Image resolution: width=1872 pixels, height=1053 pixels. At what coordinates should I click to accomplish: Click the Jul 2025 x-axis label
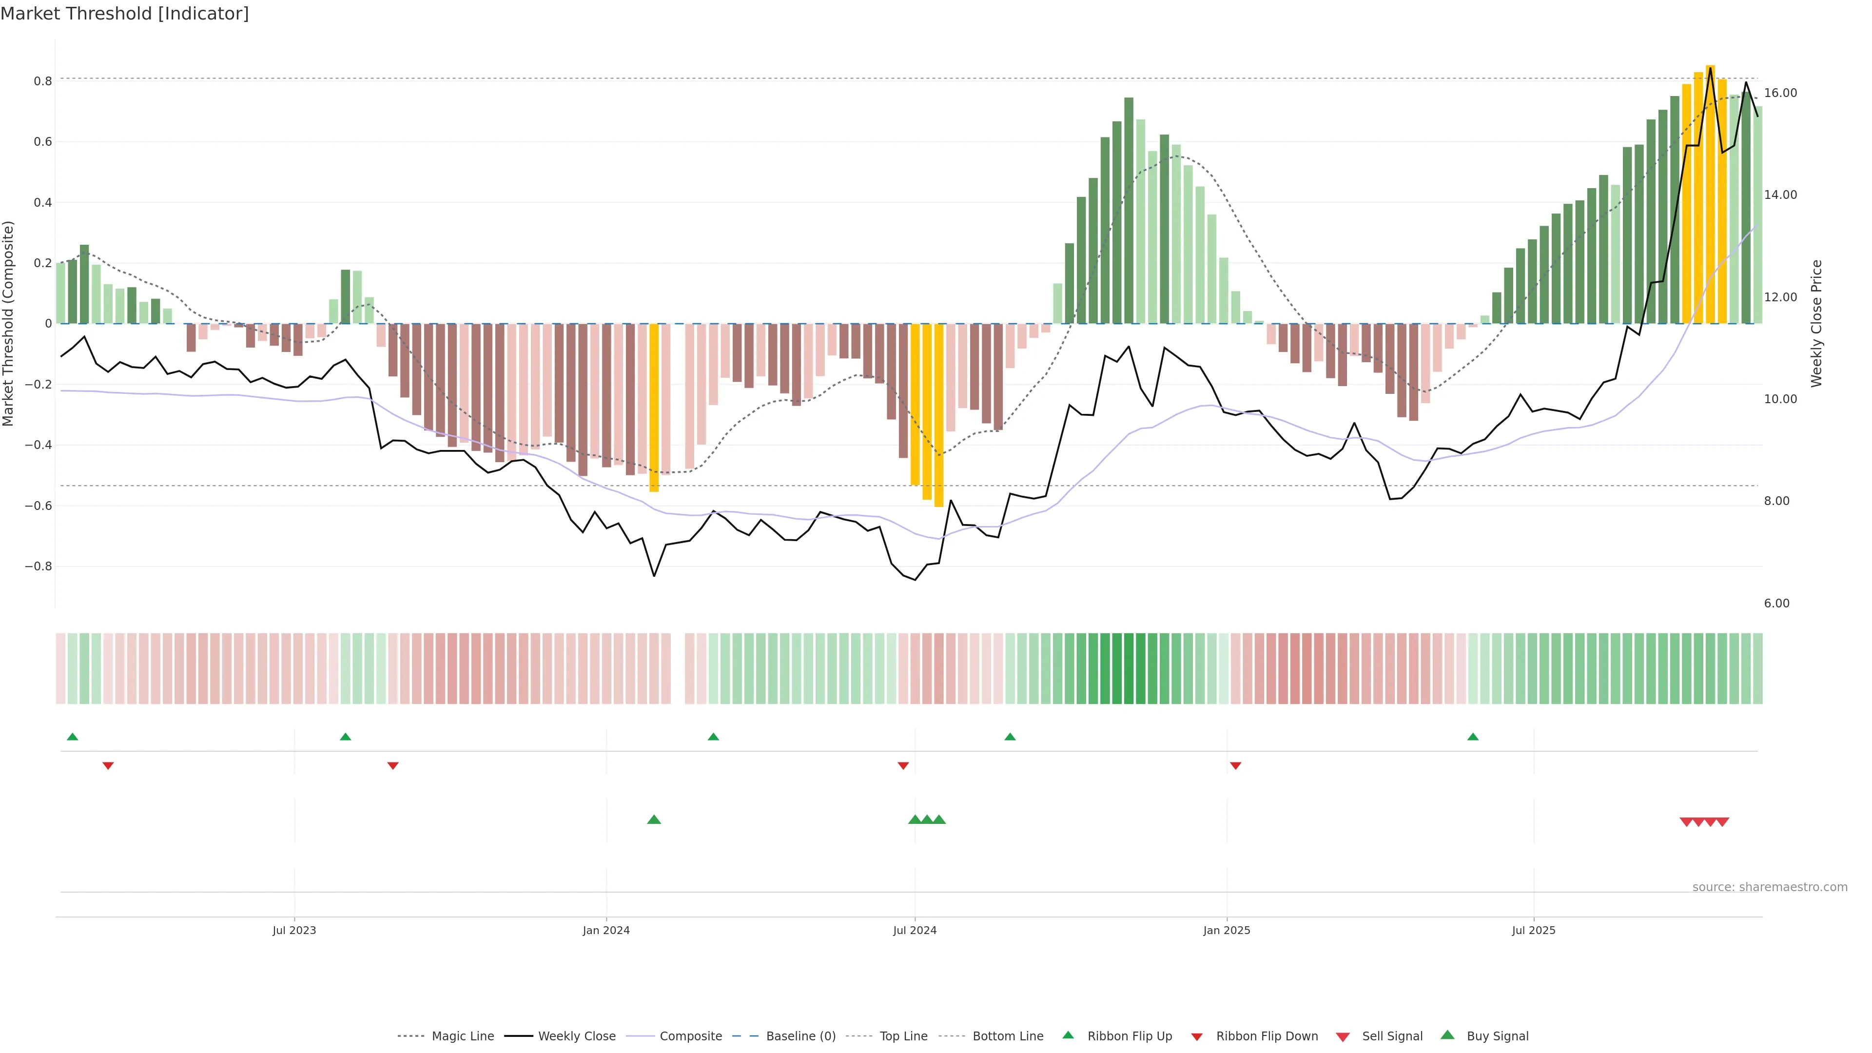[x=1533, y=930]
